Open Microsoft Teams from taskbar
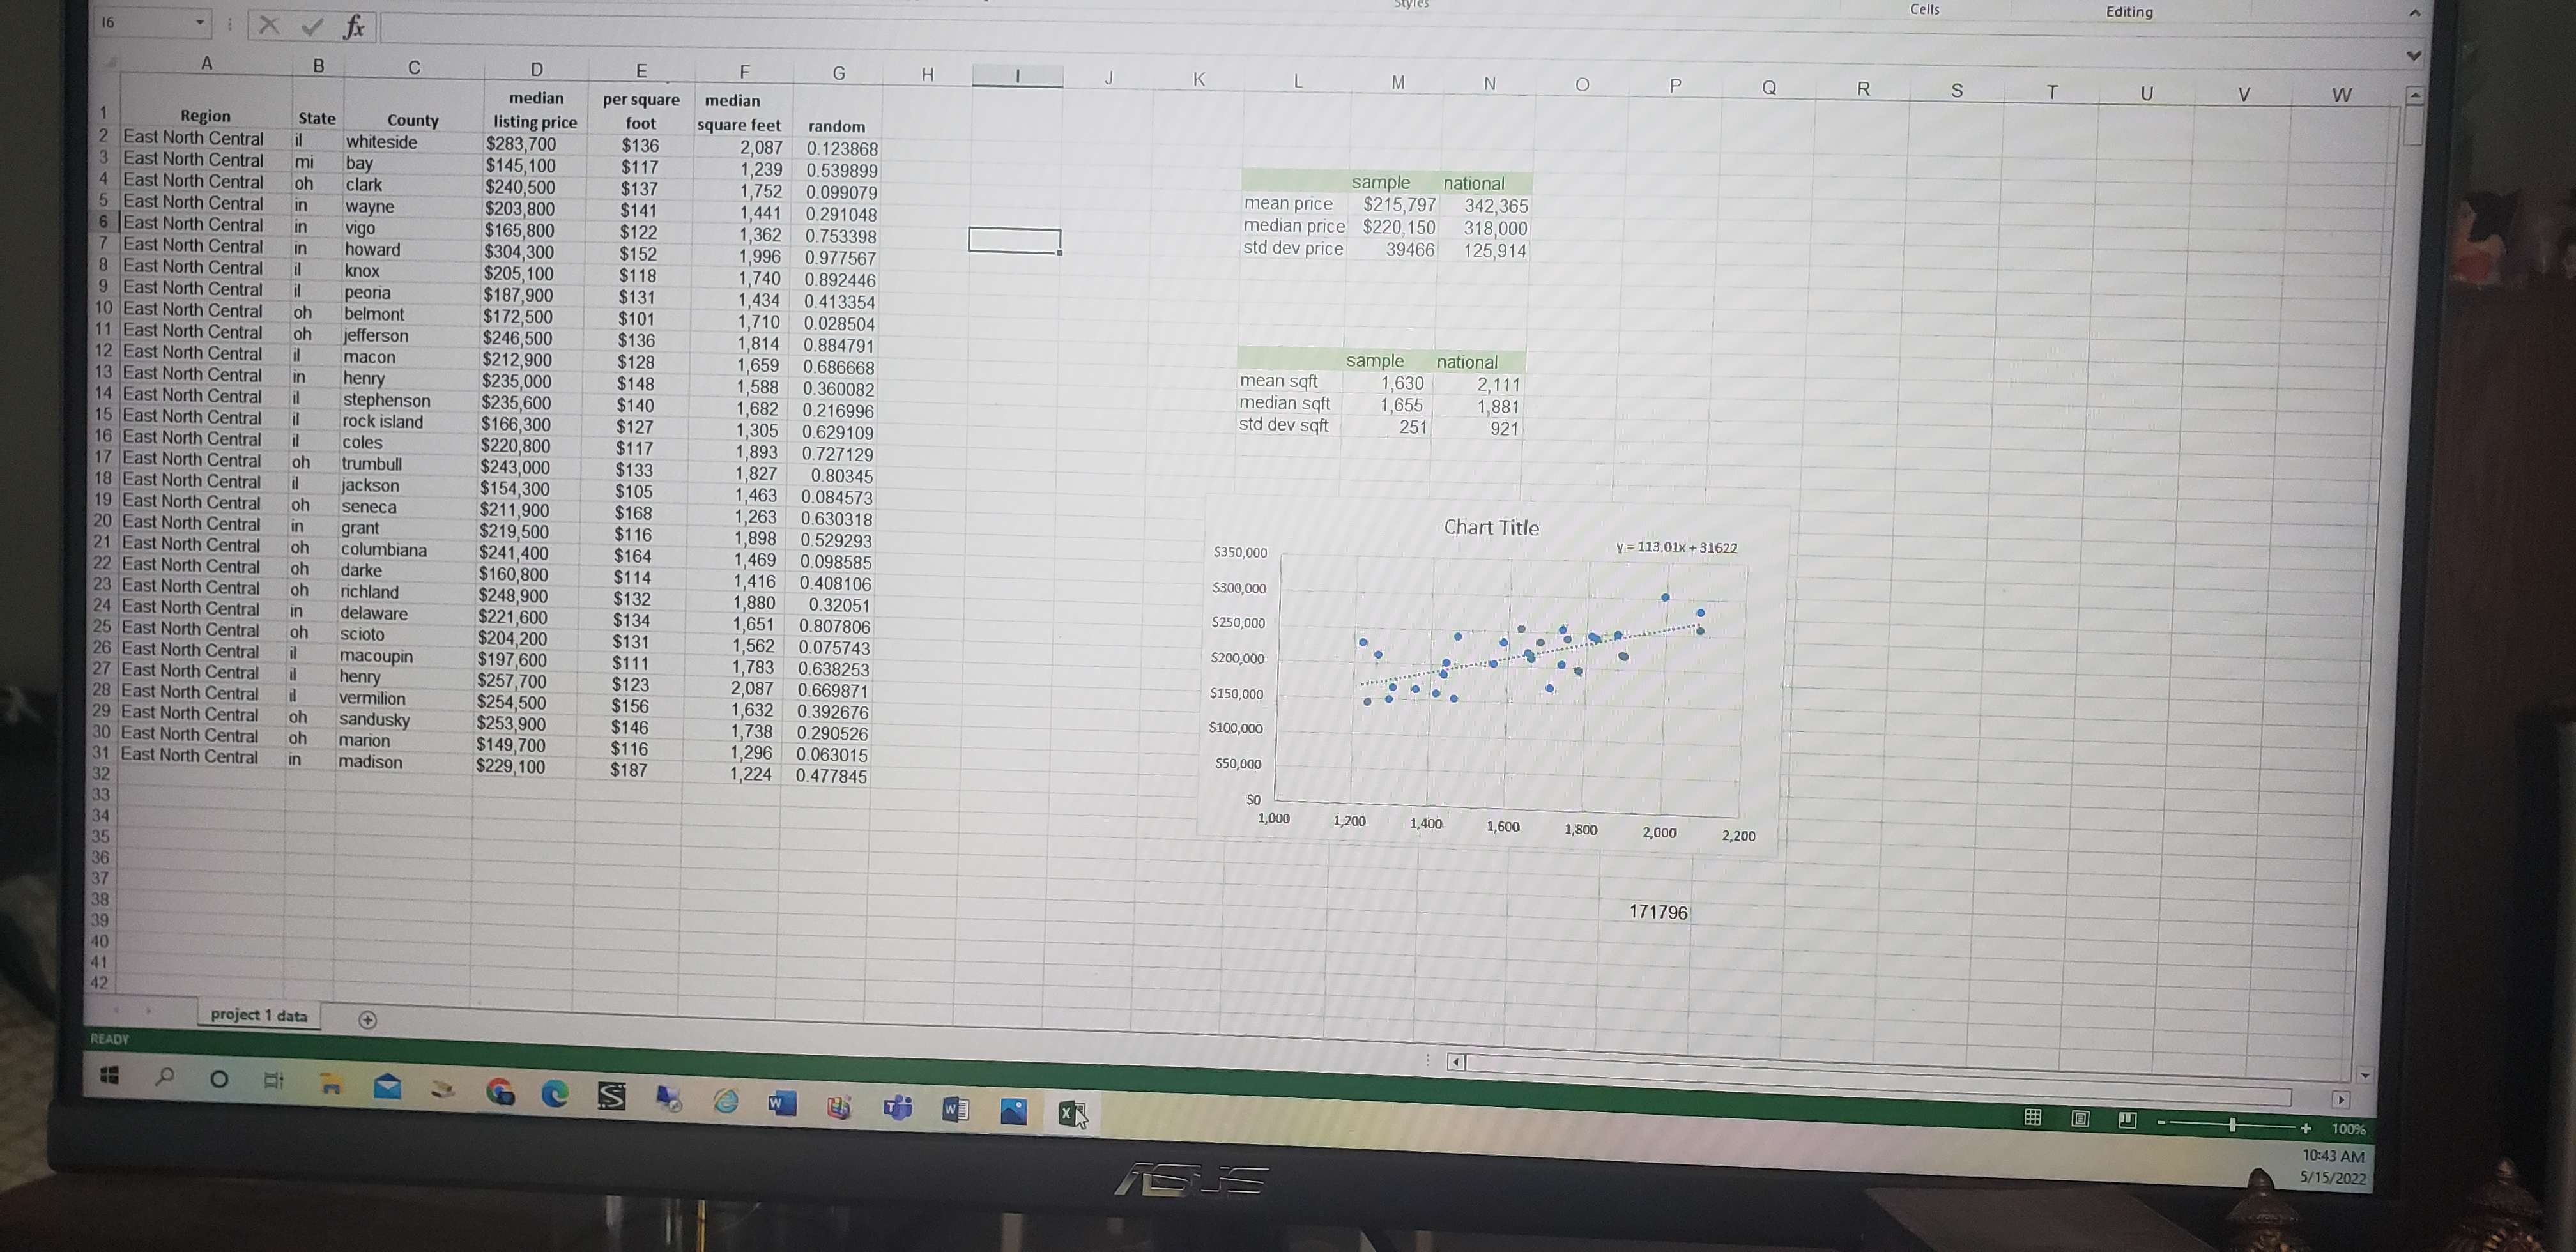Viewport: 2576px width, 1252px height. coord(898,1107)
